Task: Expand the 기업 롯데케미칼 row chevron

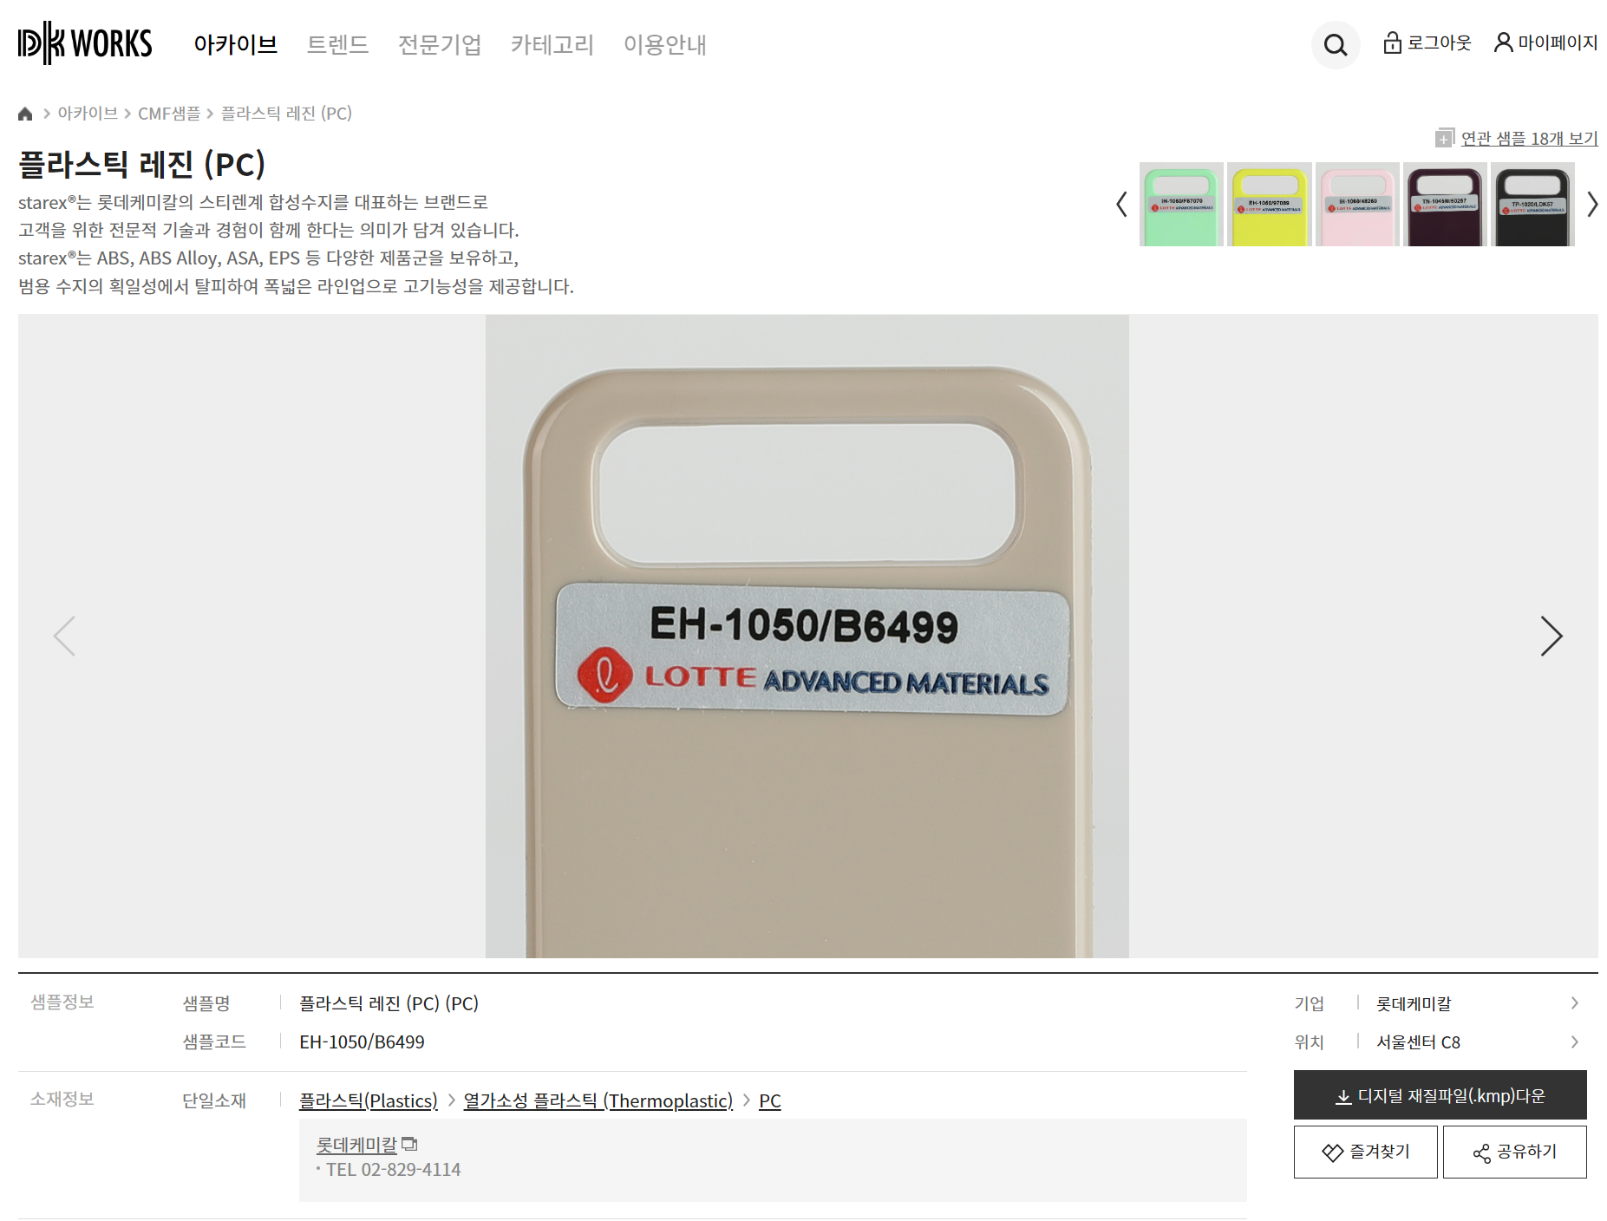Action: [x=1574, y=1003]
